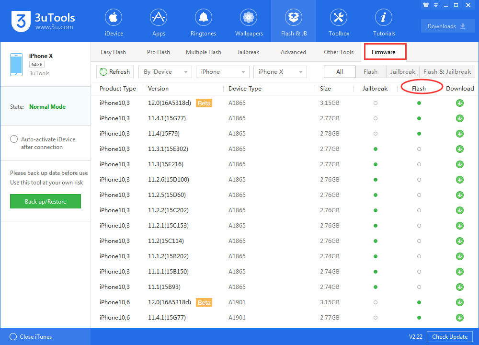Toggle the Close iTunes option

click(13, 337)
